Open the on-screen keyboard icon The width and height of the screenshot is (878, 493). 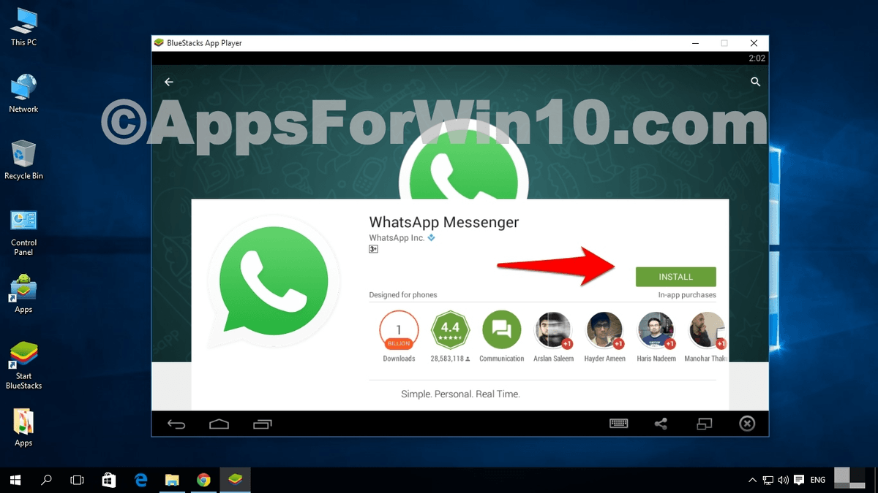pos(618,424)
